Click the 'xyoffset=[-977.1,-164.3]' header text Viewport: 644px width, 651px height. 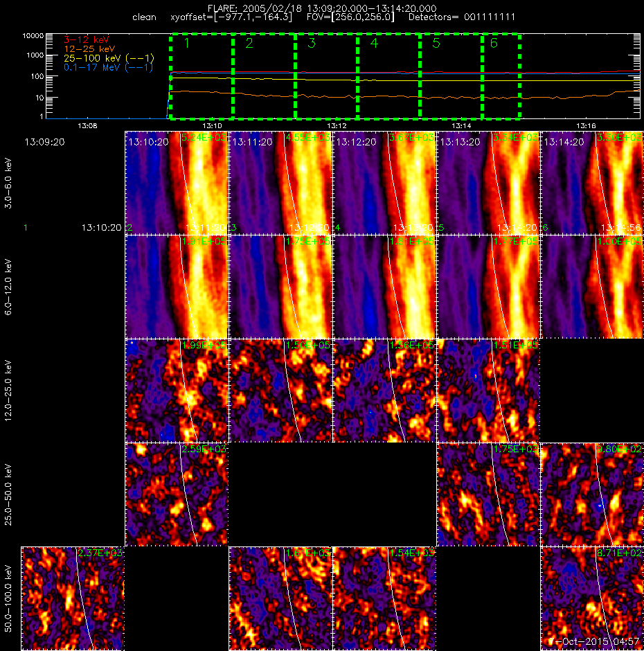point(231,17)
